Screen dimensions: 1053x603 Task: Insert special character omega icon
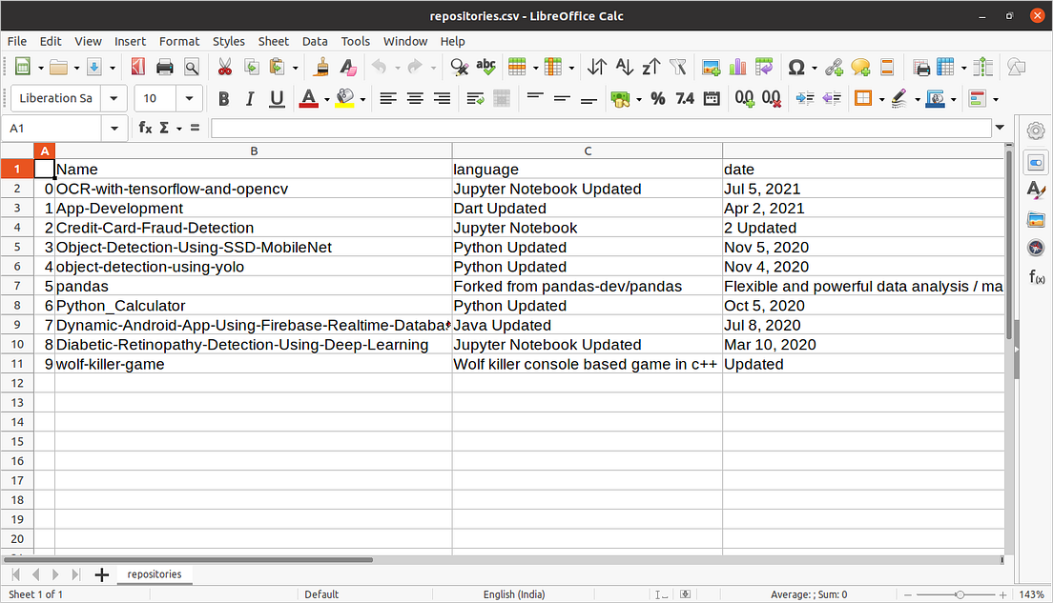coord(795,67)
